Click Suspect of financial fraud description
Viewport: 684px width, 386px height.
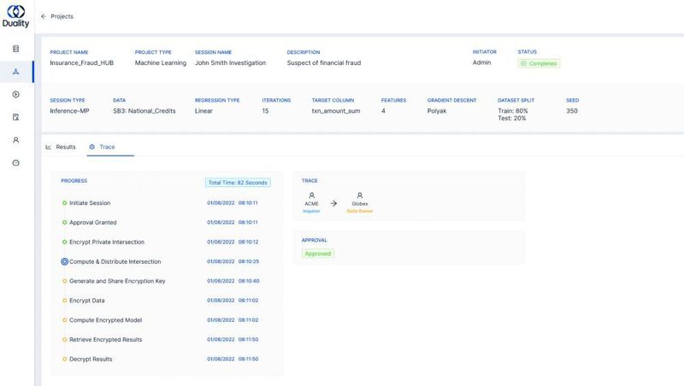point(324,63)
